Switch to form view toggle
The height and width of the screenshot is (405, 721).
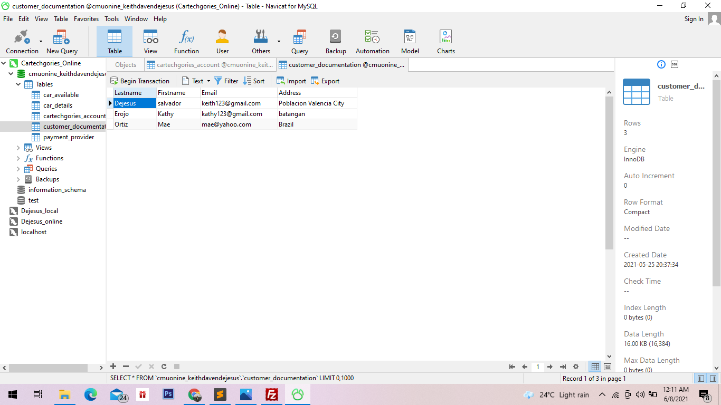608,367
